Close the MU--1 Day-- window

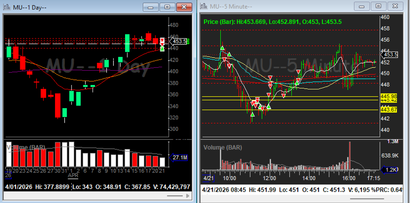[184, 7]
